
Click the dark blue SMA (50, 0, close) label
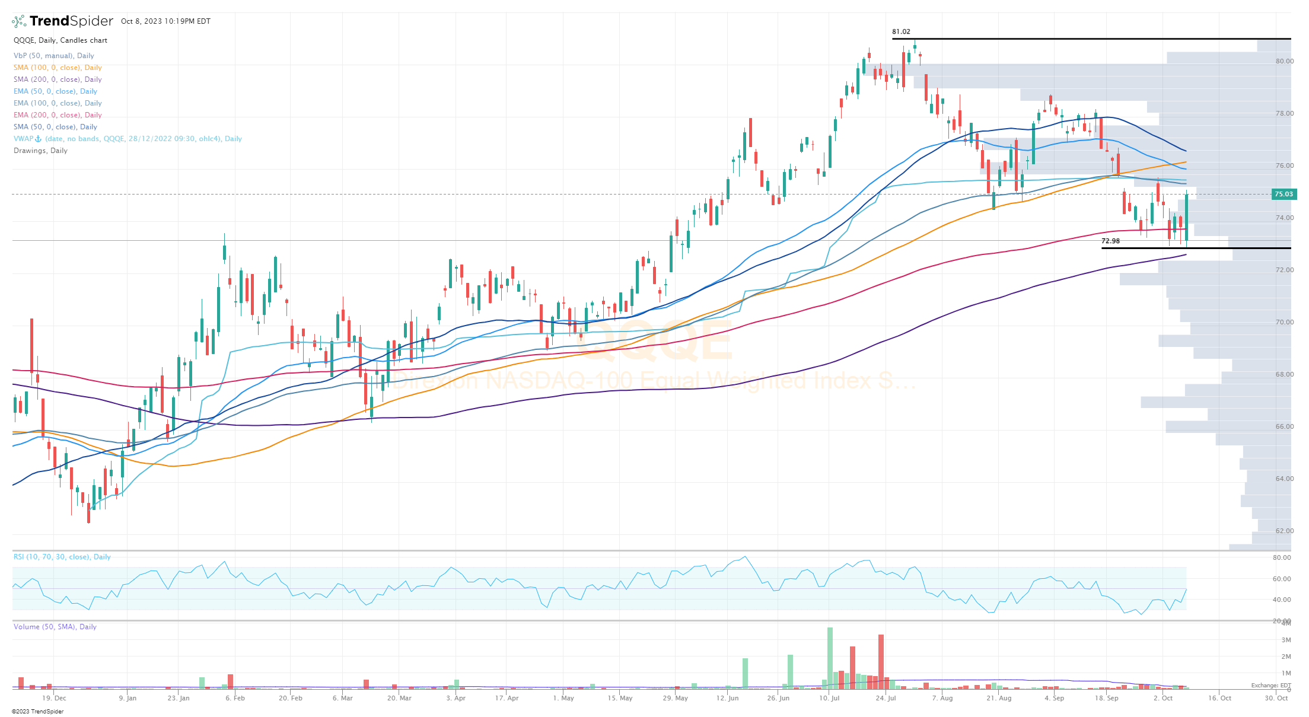click(55, 127)
